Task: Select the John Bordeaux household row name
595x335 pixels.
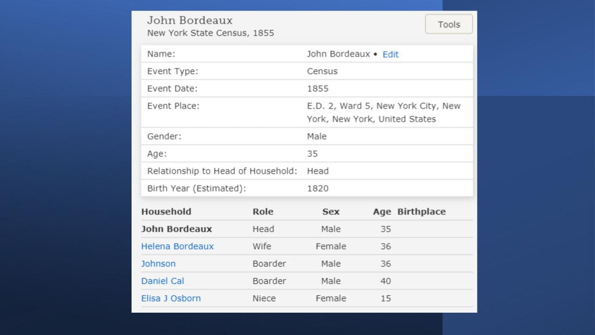Action: 177,229
